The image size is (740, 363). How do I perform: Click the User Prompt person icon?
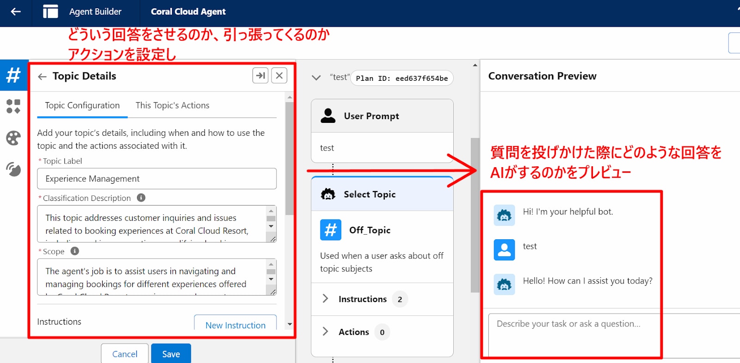328,116
